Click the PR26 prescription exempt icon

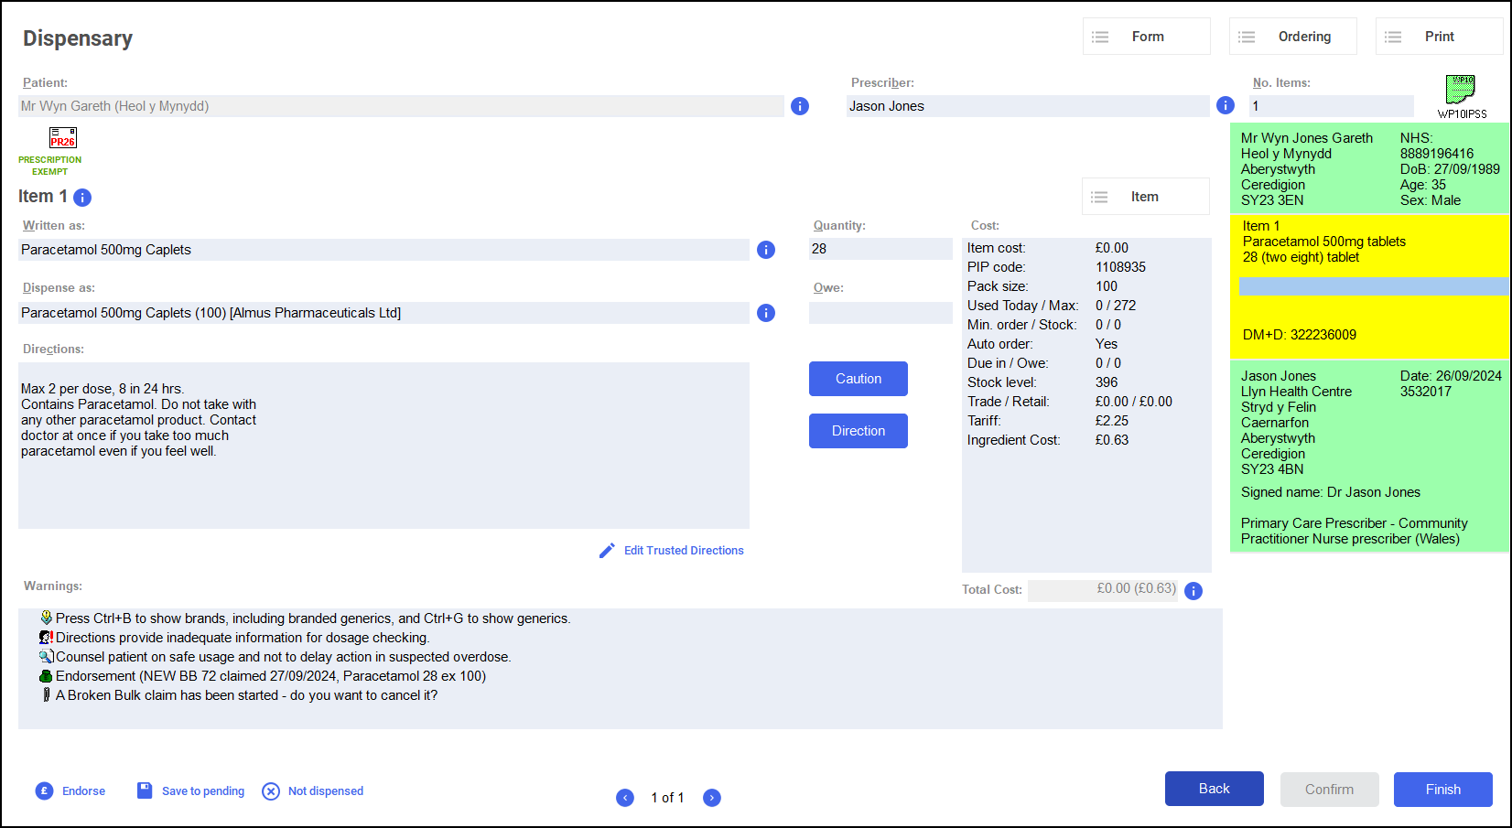pyautogui.click(x=62, y=138)
